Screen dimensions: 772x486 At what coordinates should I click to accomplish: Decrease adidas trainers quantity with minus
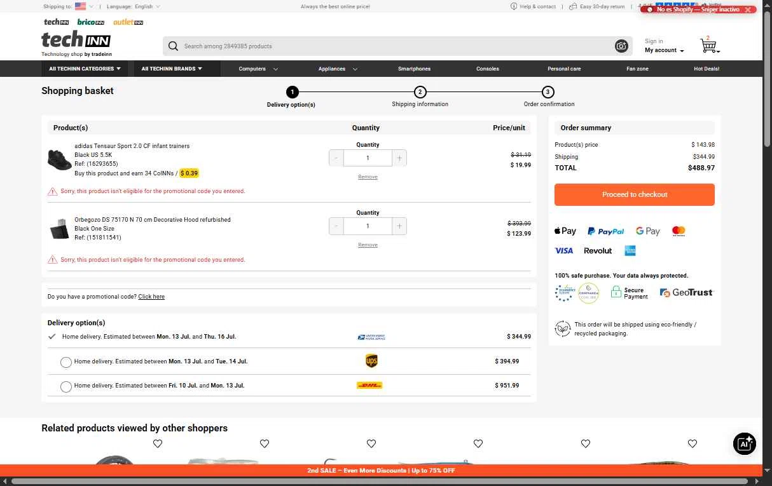tap(336, 158)
